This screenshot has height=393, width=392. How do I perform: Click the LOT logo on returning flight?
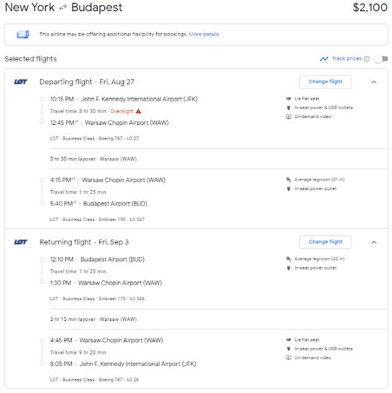(20, 242)
